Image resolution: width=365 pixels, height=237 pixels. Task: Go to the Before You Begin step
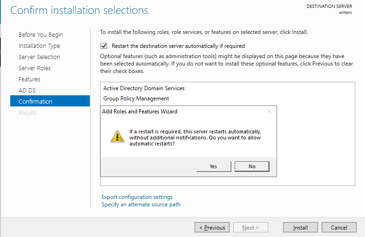41,35
